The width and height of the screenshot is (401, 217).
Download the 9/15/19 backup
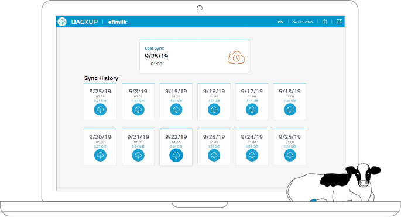click(x=176, y=110)
